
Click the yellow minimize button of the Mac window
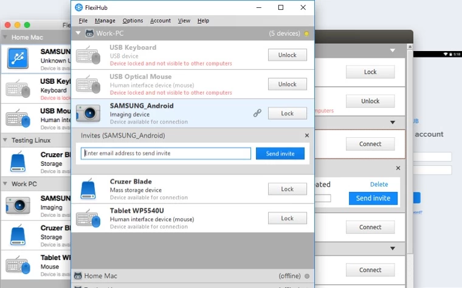coord(18,25)
